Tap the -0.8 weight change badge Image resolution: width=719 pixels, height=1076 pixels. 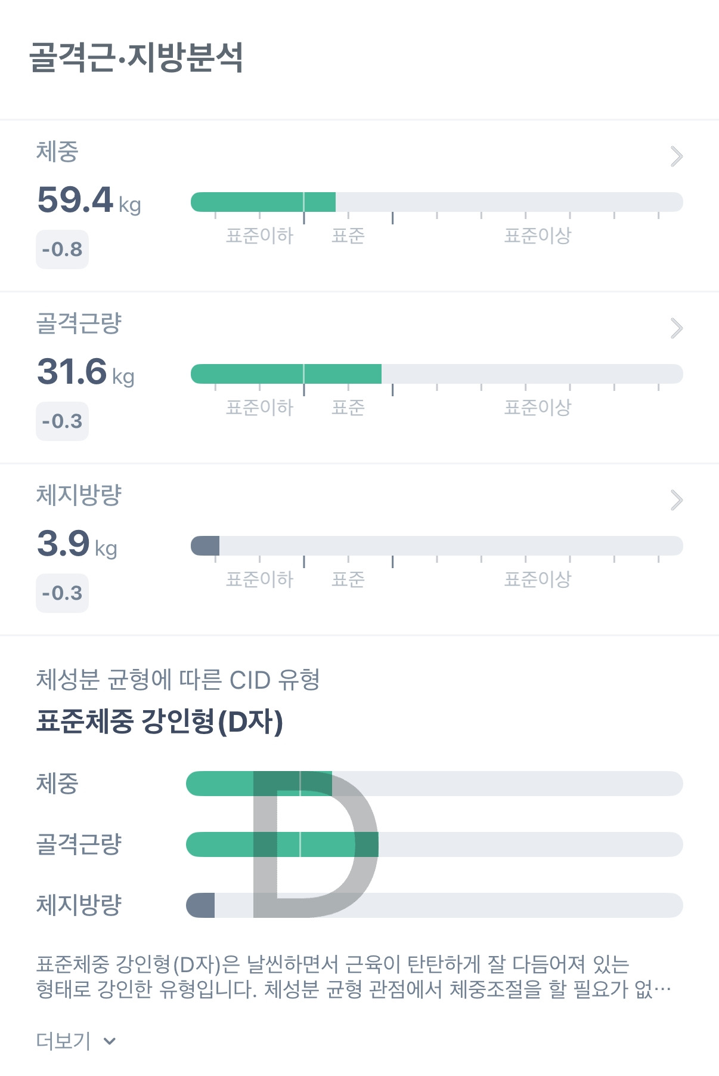(62, 249)
